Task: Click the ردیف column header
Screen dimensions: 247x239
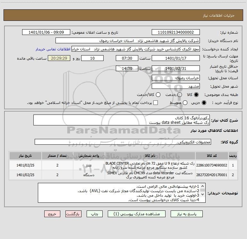Action: [x=233, y=156]
